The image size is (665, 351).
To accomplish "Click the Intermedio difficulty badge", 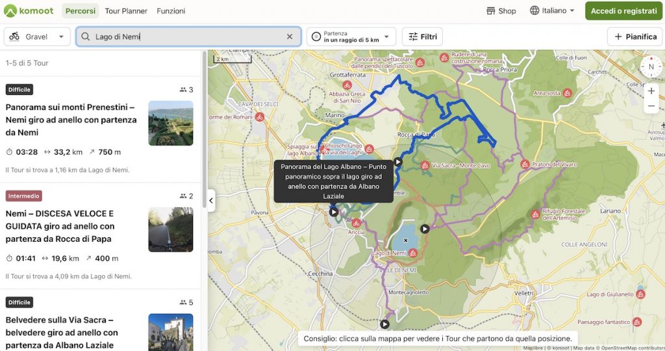I will pos(24,196).
